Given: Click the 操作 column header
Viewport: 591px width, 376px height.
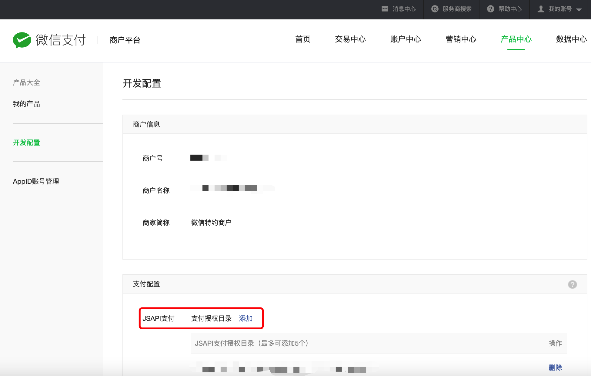Looking at the screenshot, I should (555, 343).
